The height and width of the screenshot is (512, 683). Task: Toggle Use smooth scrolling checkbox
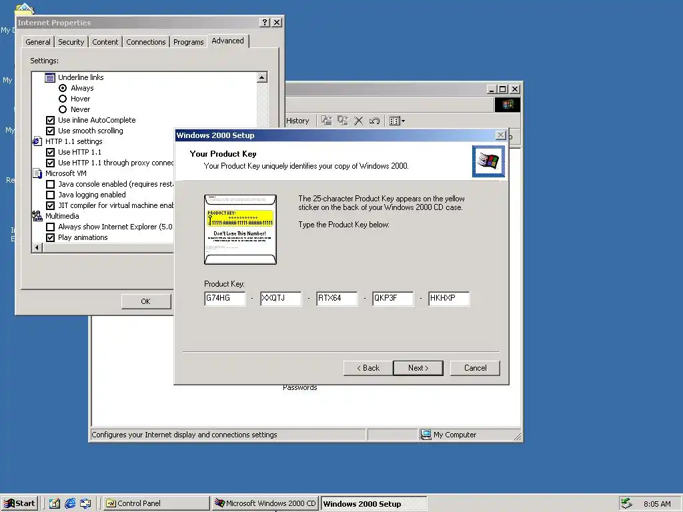[51, 131]
